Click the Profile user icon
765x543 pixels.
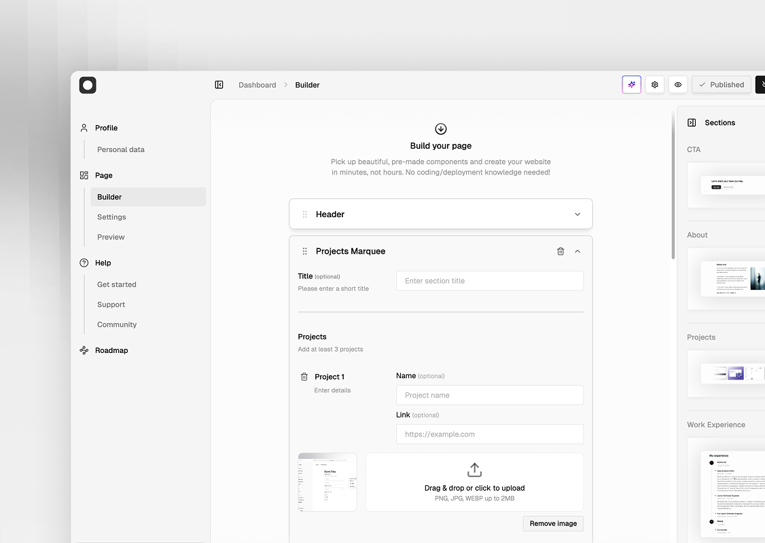pyautogui.click(x=84, y=128)
